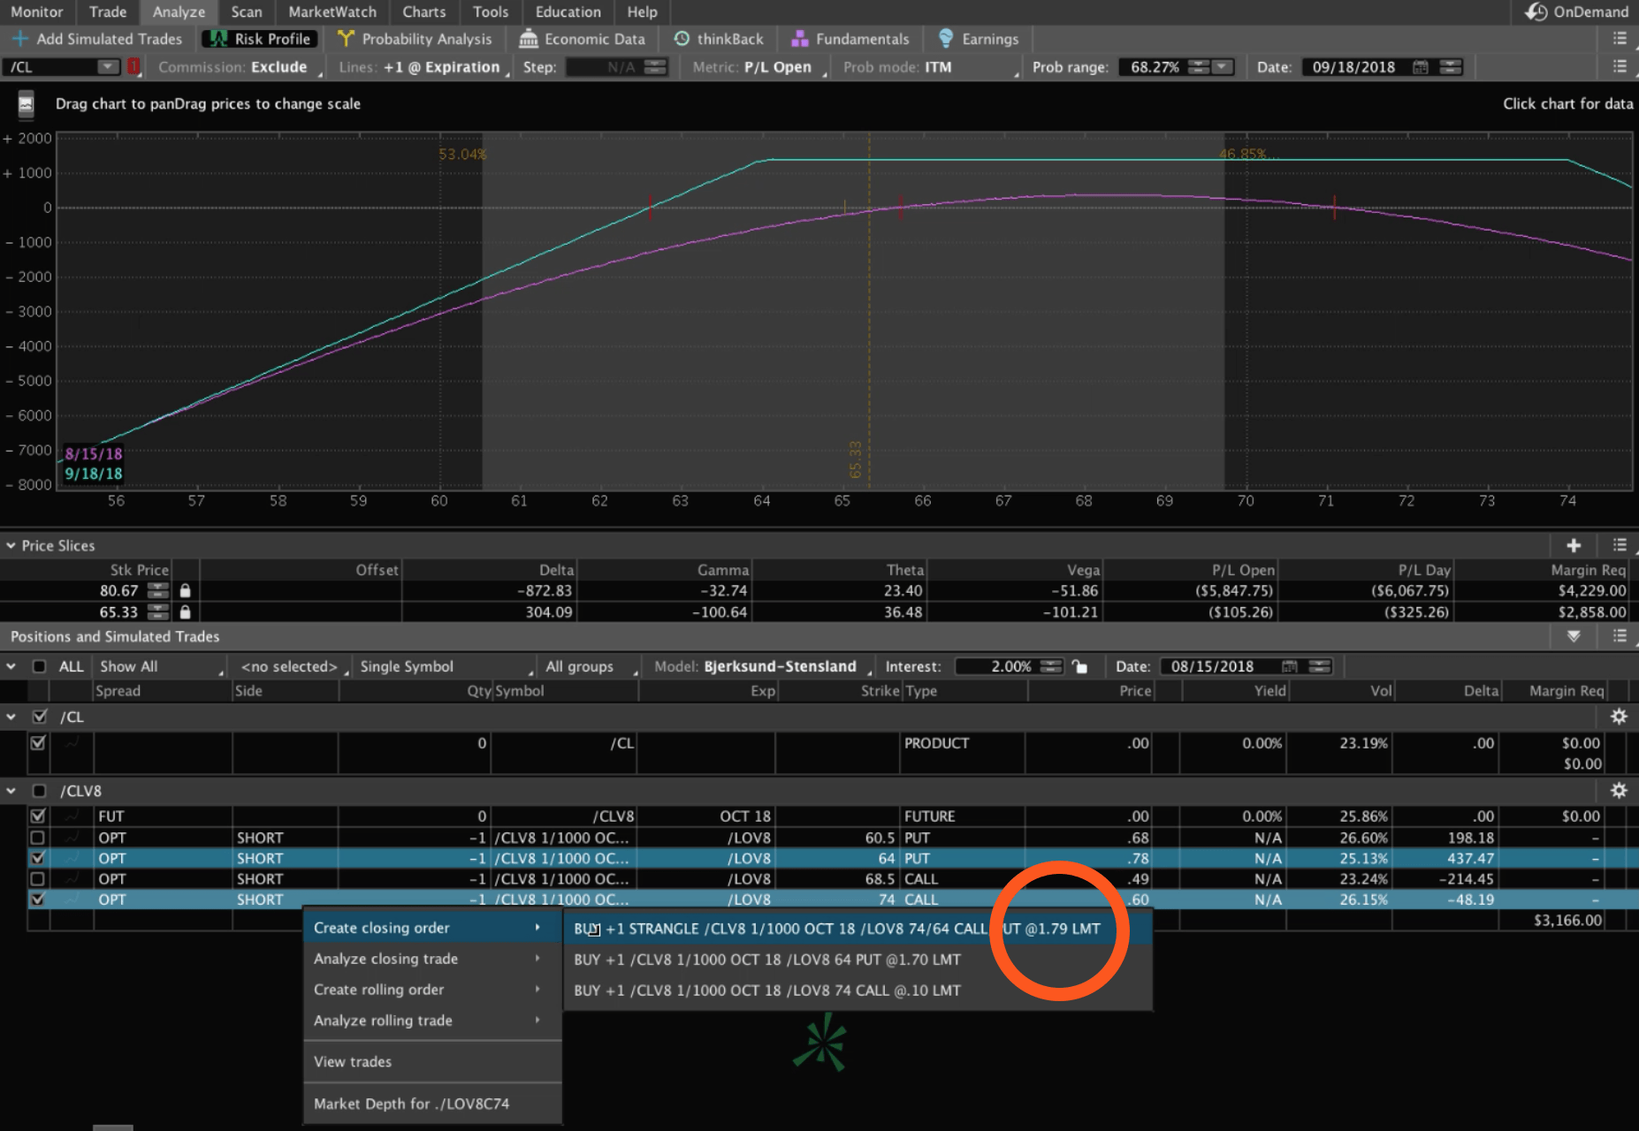Collapse the /CLV8 group
Viewport: 1639px width, 1131px height.
[x=11, y=791]
